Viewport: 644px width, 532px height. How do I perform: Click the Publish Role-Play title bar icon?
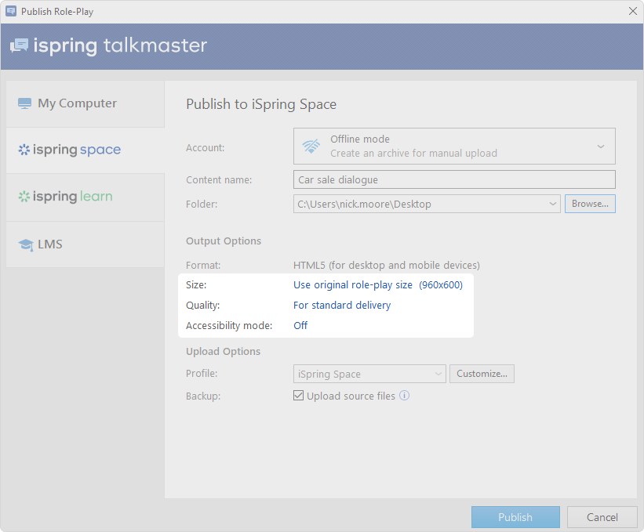(x=11, y=12)
